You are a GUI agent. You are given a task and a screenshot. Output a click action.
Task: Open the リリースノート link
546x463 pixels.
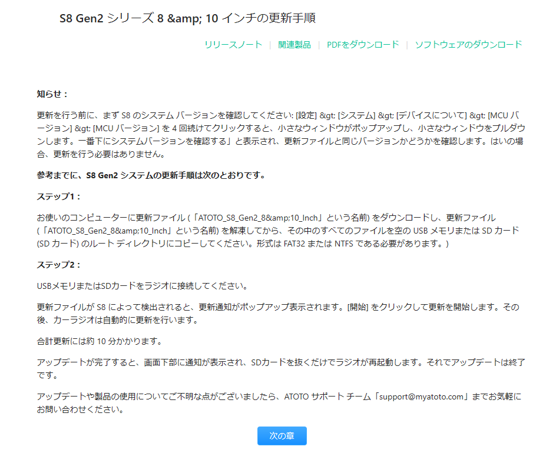233,45
